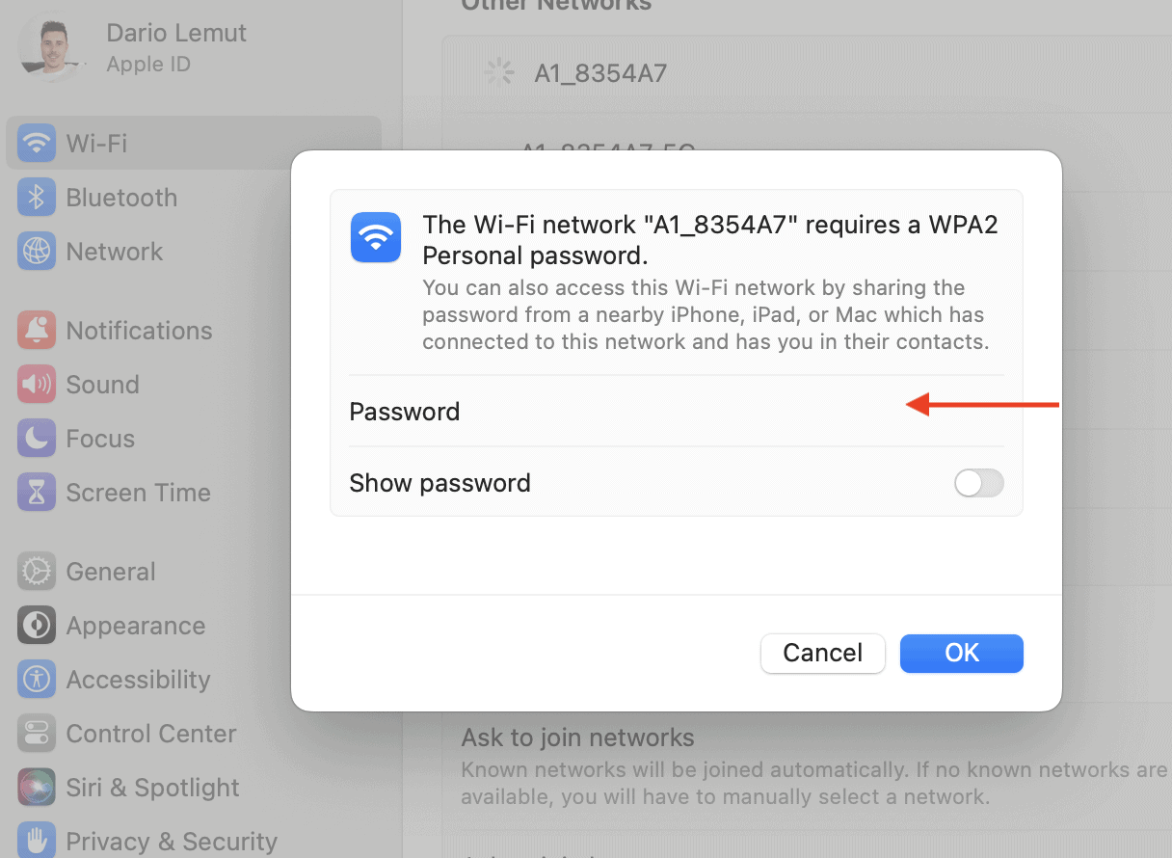1172x858 pixels.
Task: Open the Notifications settings icon
Action: point(36,330)
